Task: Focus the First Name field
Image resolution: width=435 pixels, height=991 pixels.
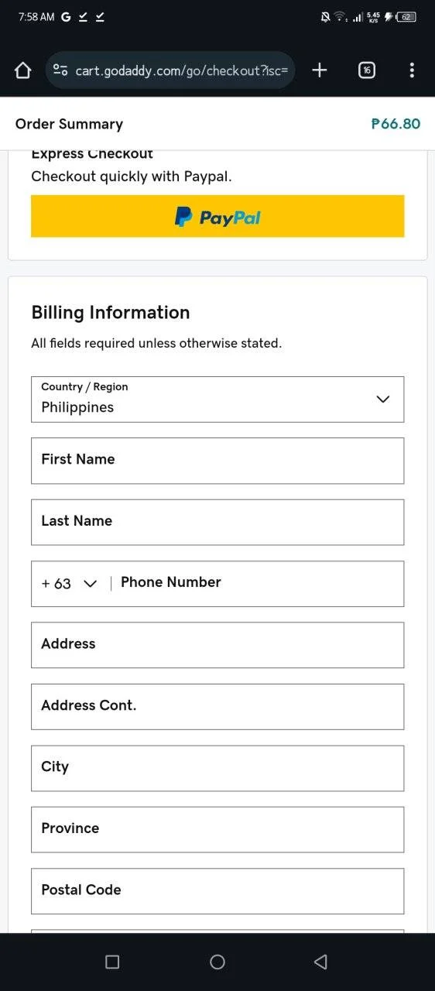Action: (217, 461)
